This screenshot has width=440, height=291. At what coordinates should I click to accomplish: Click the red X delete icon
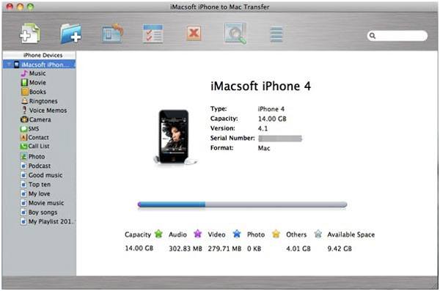tap(194, 34)
